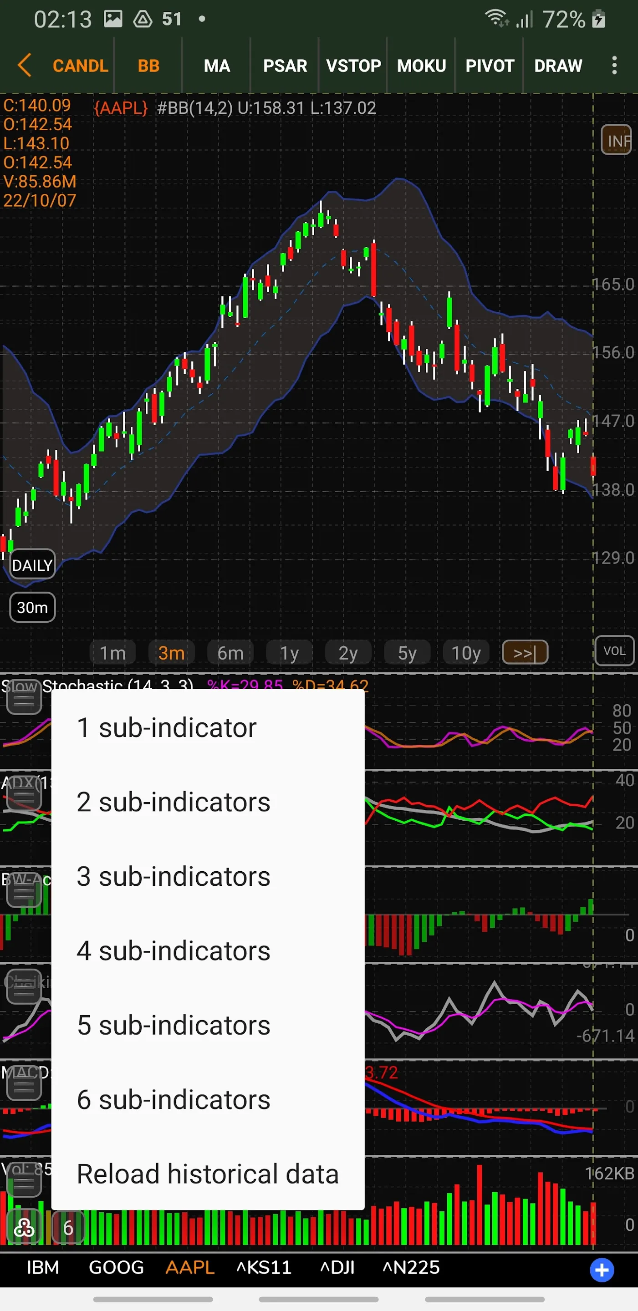
Task: Set chart range to 1y
Action: (x=289, y=652)
